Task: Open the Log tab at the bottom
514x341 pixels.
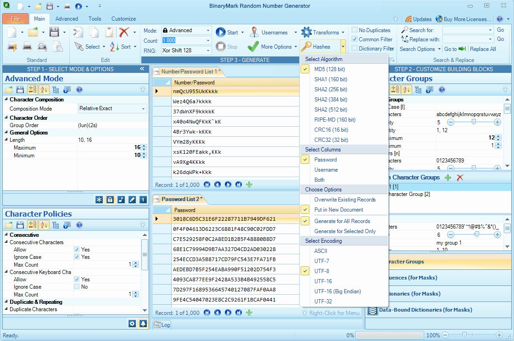Action: (162, 324)
